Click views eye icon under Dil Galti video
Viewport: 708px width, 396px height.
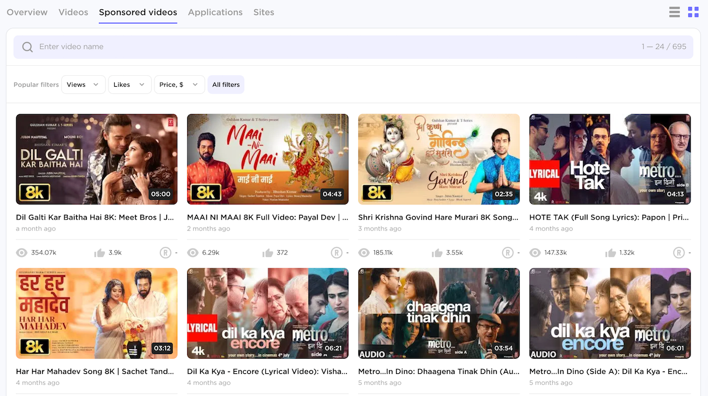[22, 253]
